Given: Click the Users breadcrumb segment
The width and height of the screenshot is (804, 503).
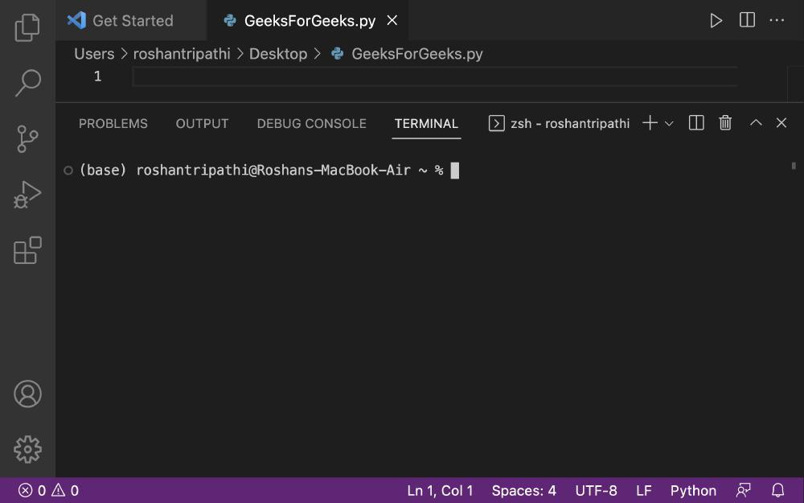Looking at the screenshot, I should tap(94, 54).
